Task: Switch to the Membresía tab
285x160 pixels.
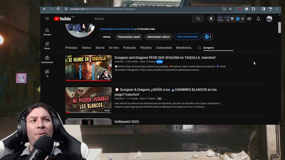Action: click(x=183, y=48)
